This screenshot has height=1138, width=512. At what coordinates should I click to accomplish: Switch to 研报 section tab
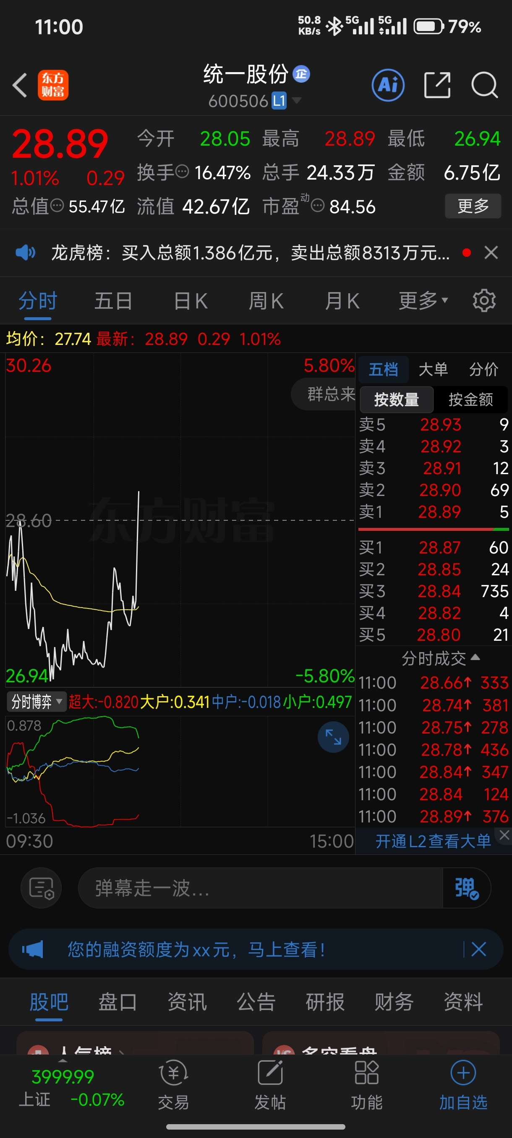pos(325,1002)
